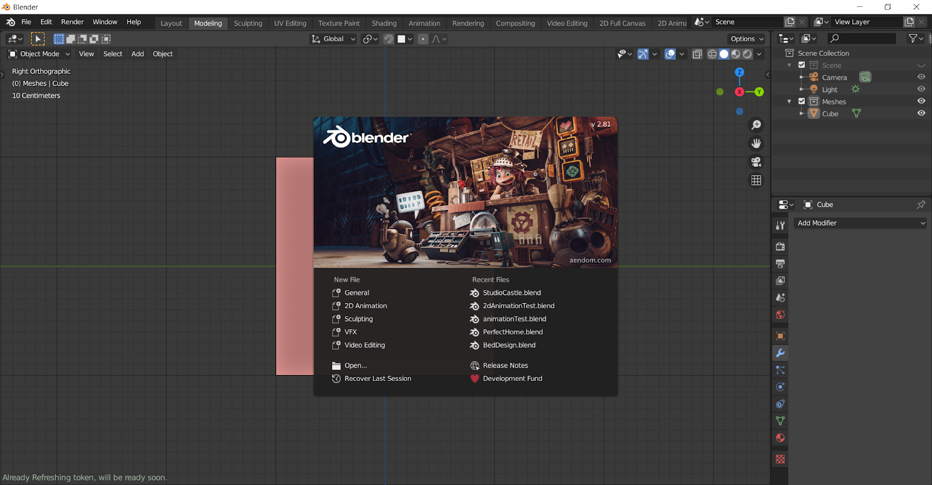932x485 pixels.
Task: Uncheck the Scene collection checkbox
Action: coord(802,65)
